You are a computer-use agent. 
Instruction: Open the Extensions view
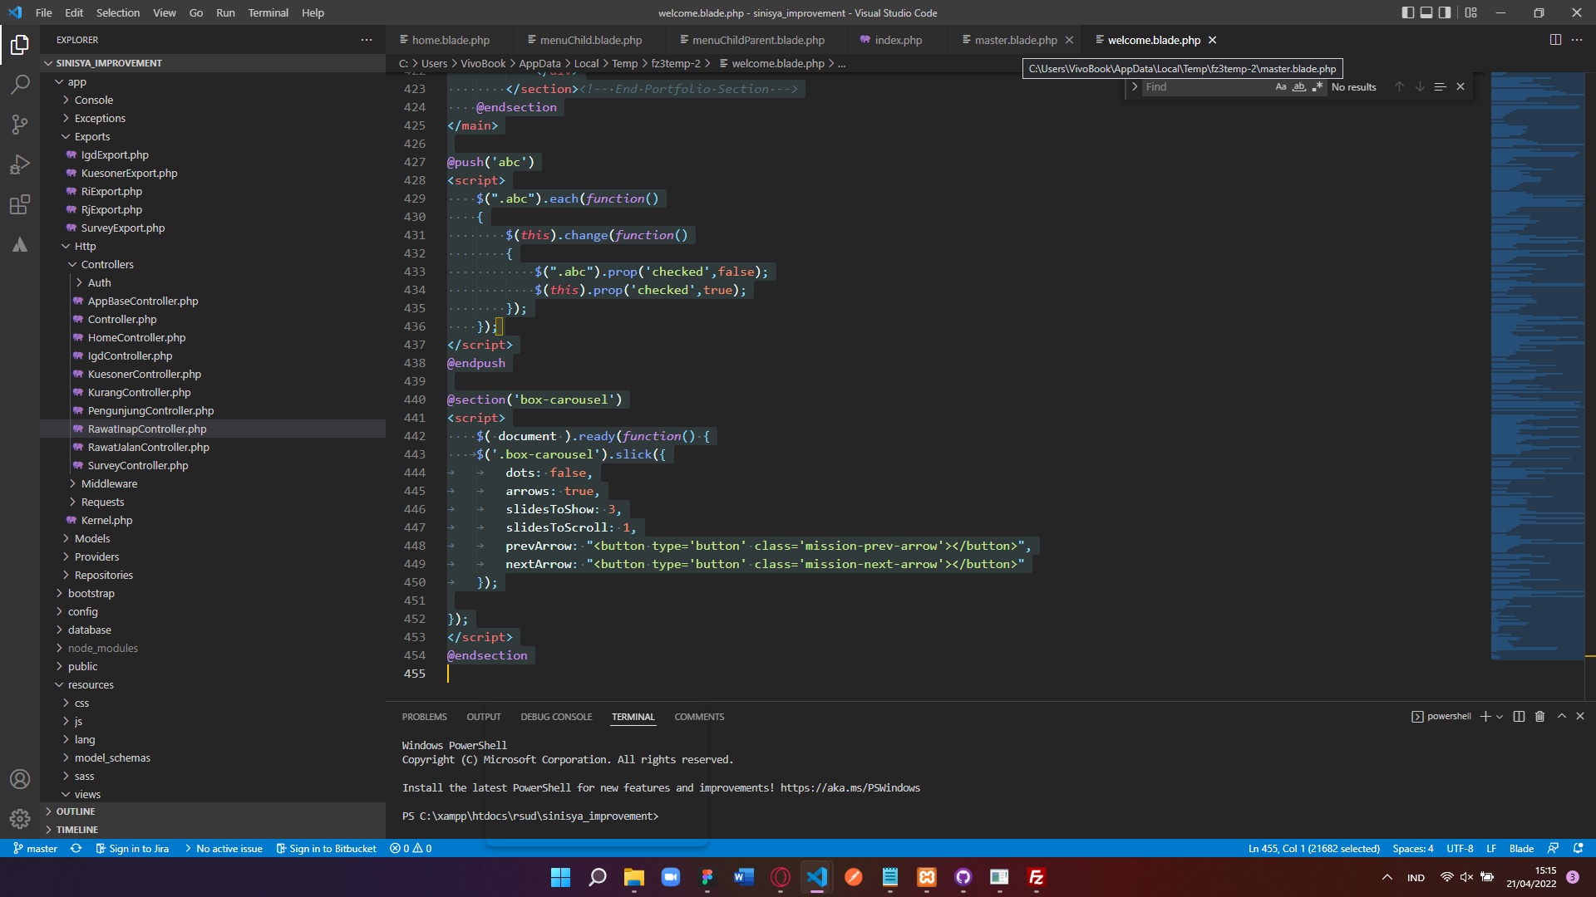20,204
